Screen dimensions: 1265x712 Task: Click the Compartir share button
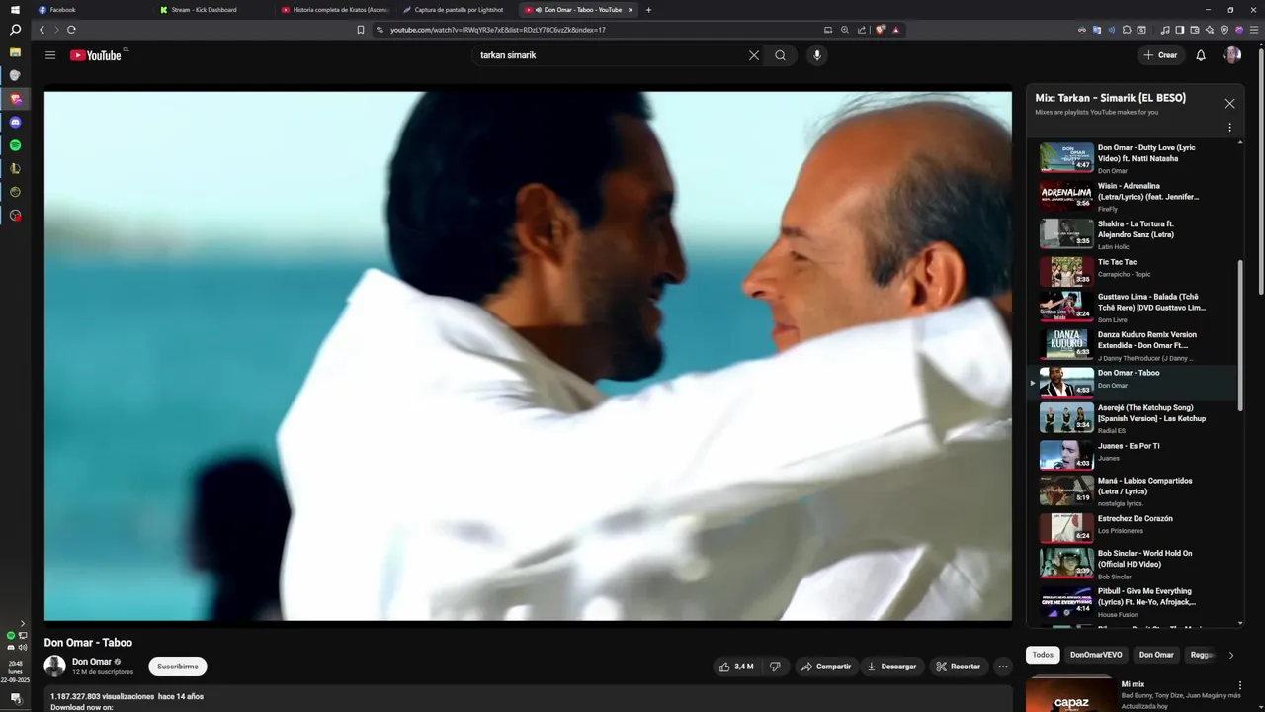tap(825, 667)
